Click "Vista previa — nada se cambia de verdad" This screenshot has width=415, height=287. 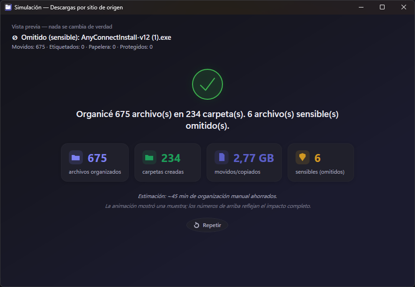(62, 27)
